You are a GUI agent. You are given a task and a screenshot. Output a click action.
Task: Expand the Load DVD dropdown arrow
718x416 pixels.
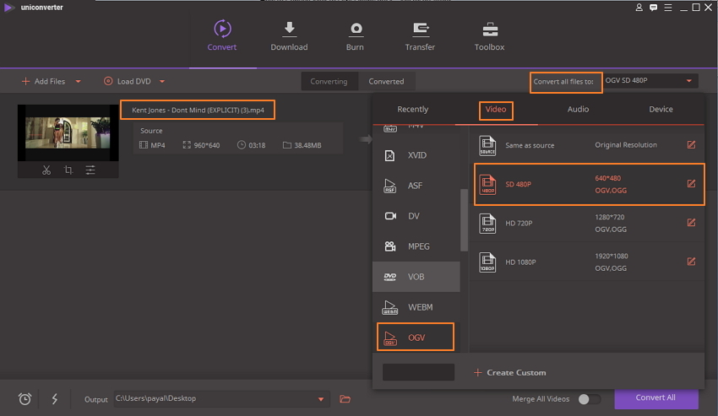click(162, 82)
